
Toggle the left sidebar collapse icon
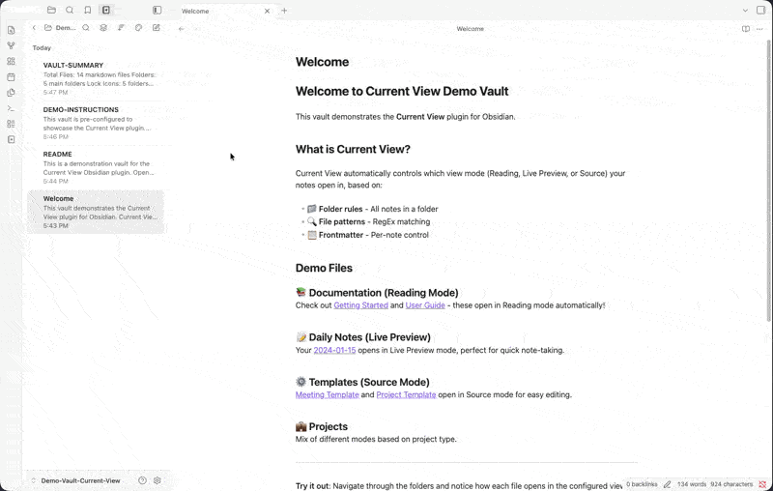point(157,10)
